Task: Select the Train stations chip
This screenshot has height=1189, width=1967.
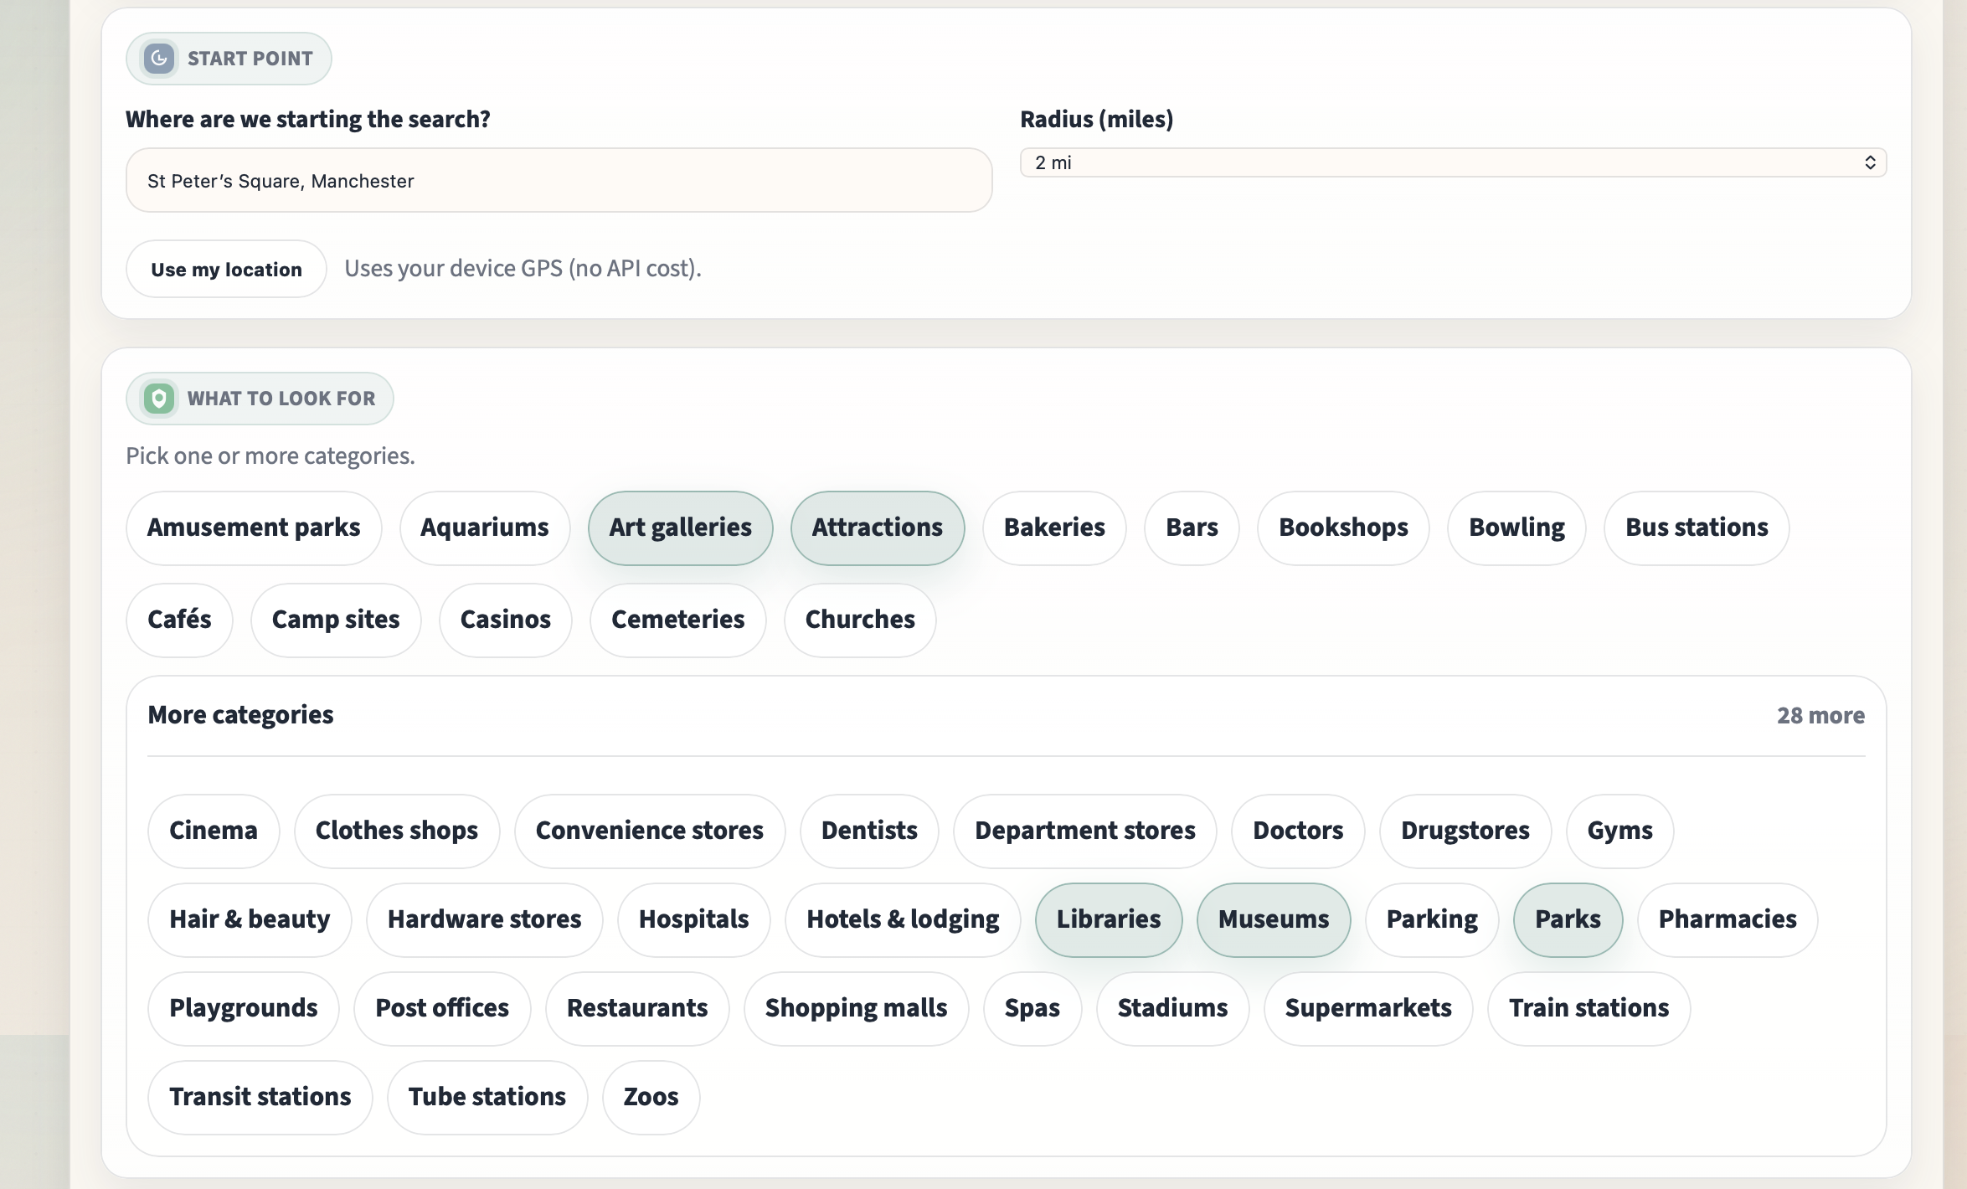Action: (x=1589, y=1008)
